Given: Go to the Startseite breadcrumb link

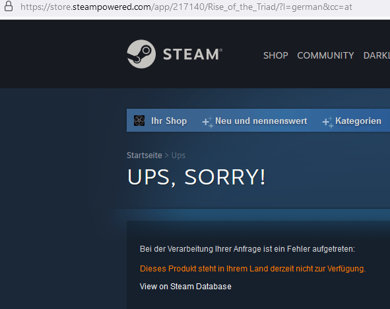Looking at the screenshot, I should [145, 155].
